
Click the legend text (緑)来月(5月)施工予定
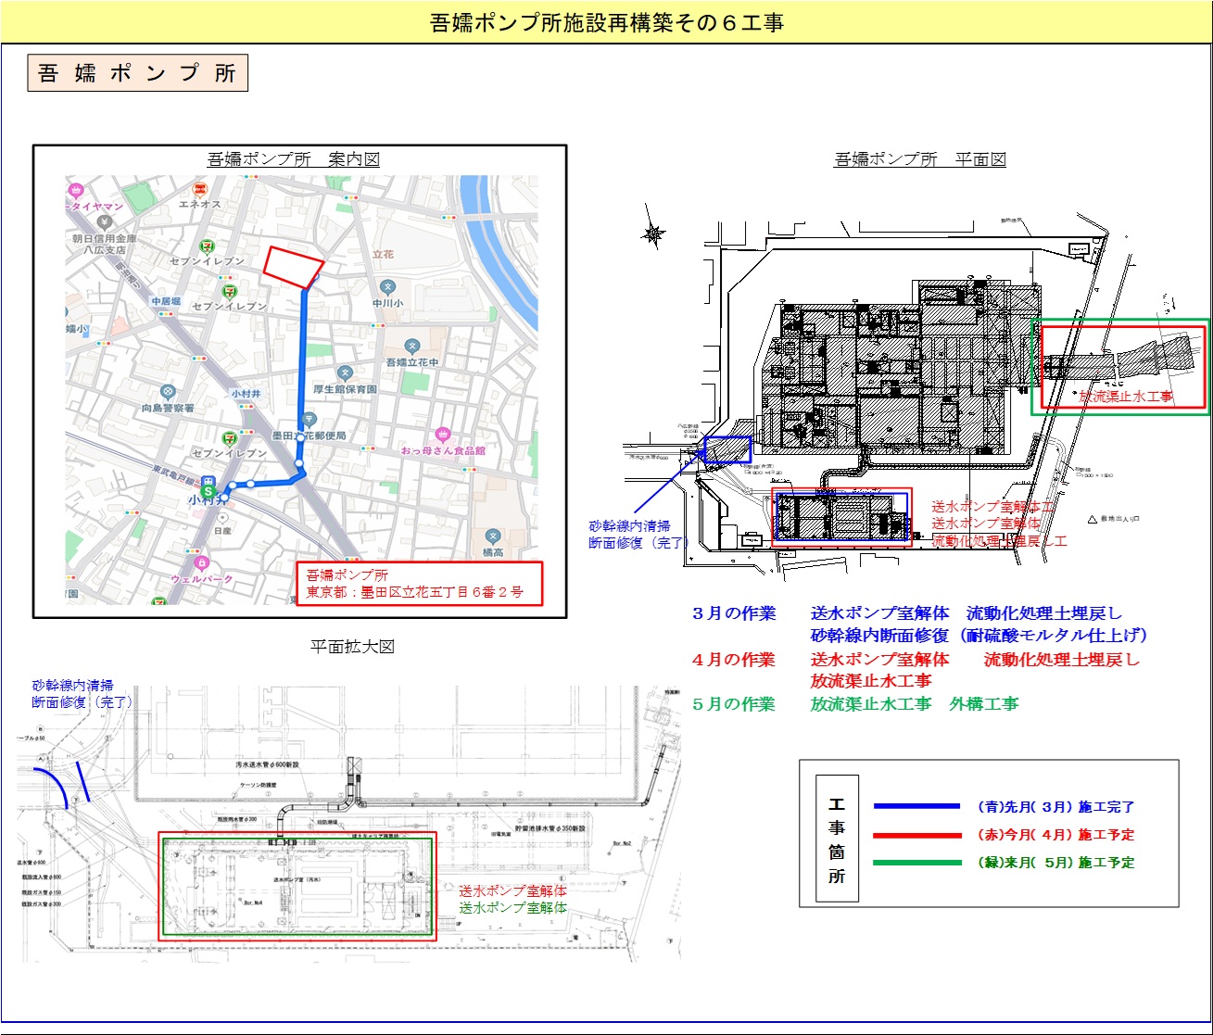pyautogui.click(x=1055, y=863)
